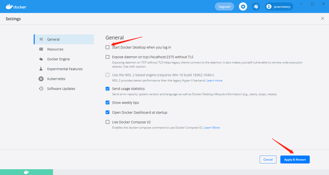Click the Docker Engine whale icon
The height and width of the screenshot is (175, 329).
point(41,59)
